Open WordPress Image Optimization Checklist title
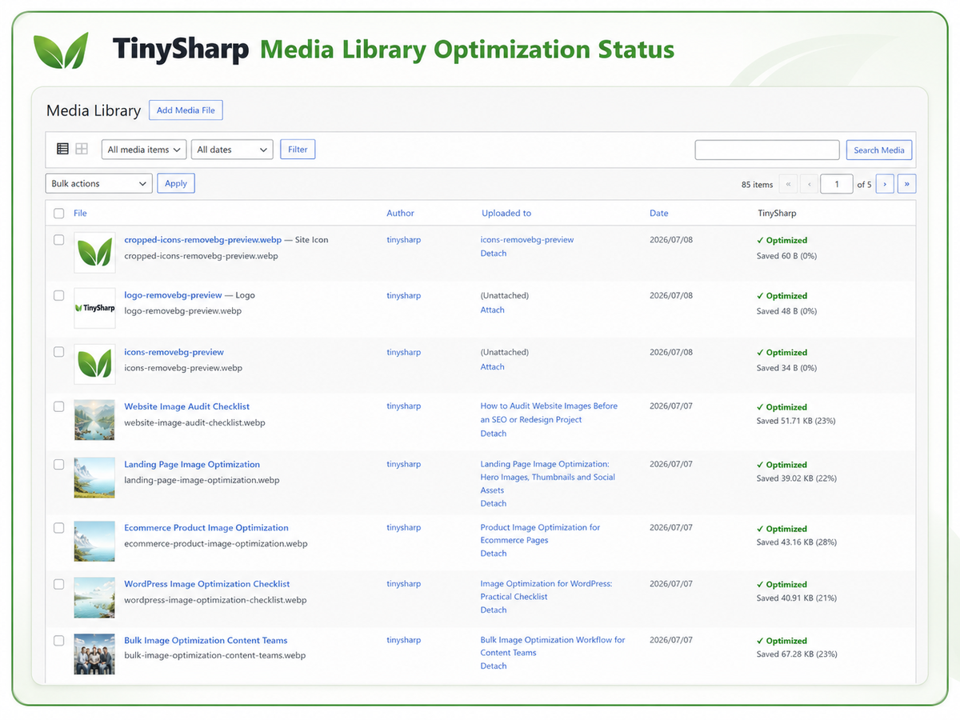960x720 pixels. [206, 584]
